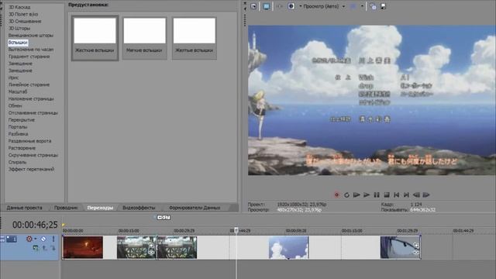Click the make compositing parent icon
Viewport: 496px width, 279px height.
pos(45,248)
